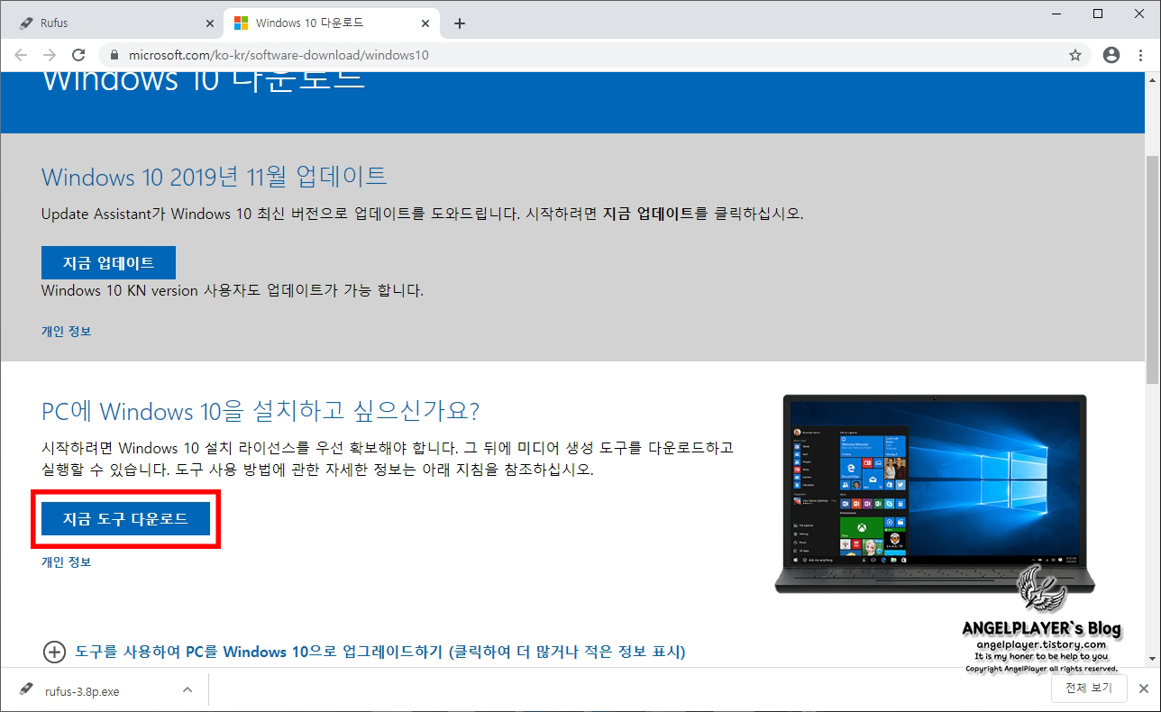Click the 지금 도구 다운로드 button

pyautogui.click(x=125, y=519)
